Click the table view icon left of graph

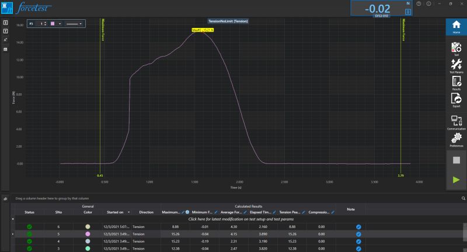tap(5, 49)
